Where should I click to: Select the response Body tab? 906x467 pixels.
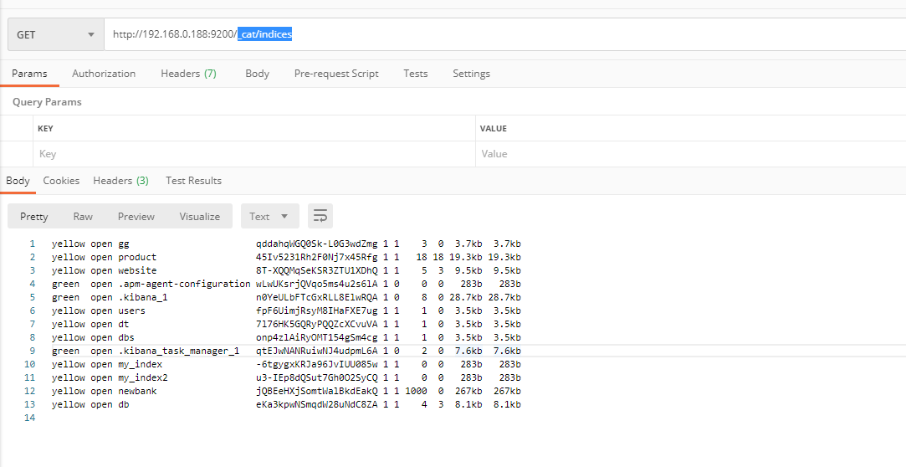pyautogui.click(x=18, y=180)
